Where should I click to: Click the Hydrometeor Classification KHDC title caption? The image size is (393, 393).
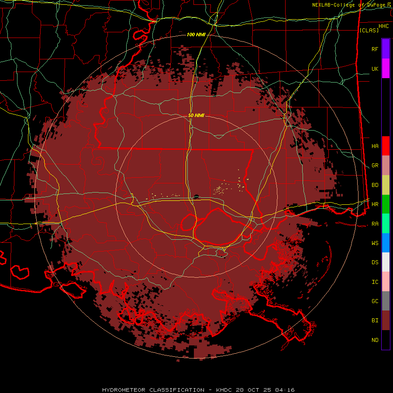pyautogui.click(x=198, y=390)
